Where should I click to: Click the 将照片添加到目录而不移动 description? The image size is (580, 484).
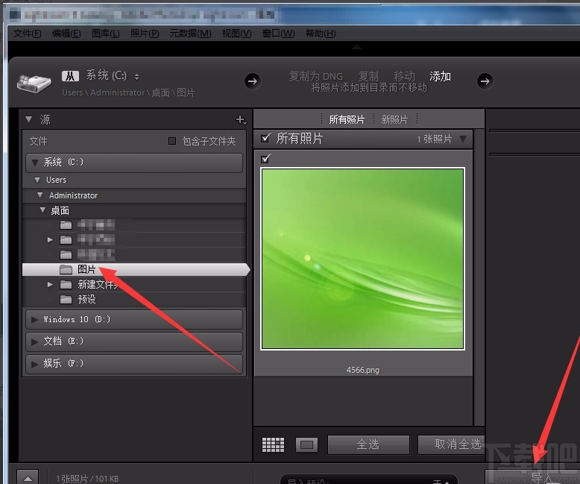pos(369,88)
